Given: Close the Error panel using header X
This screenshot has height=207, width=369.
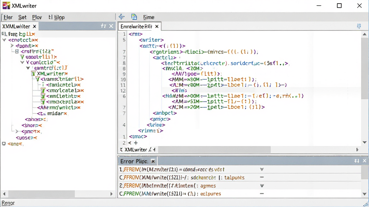Looking at the screenshot, I should [x=365, y=161].
